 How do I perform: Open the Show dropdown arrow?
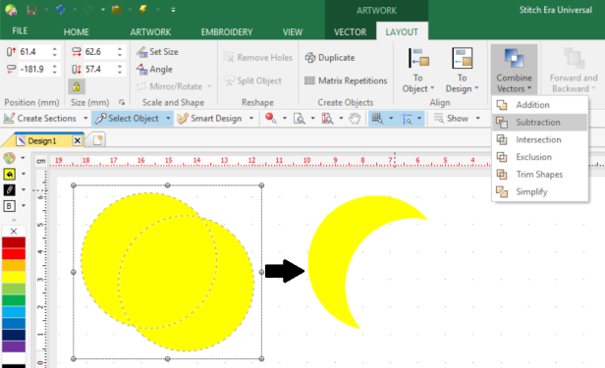point(477,119)
